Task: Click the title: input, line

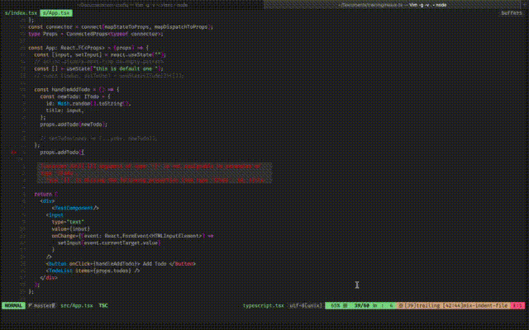Action: coord(64,111)
